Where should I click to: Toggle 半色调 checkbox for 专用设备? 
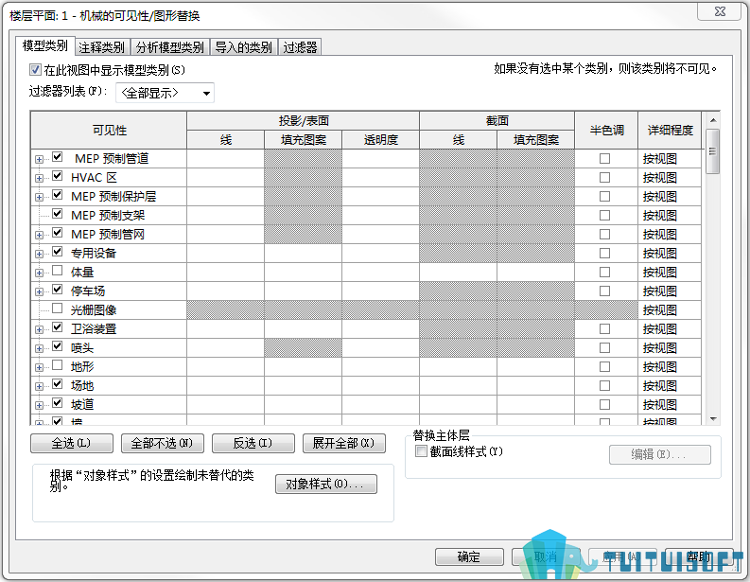click(x=605, y=254)
